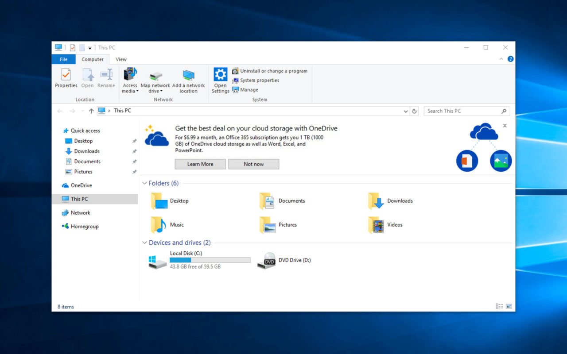Click the "43.8 GB free of 59.5 GB" text
Image resolution: width=567 pixels, height=354 pixels.
click(195, 267)
